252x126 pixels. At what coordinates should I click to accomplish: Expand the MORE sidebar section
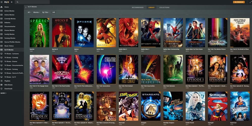point(3,93)
